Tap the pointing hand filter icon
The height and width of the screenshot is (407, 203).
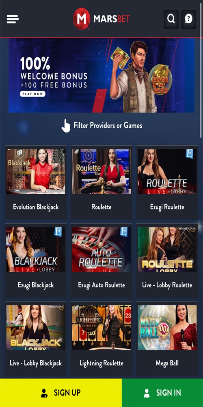click(66, 126)
